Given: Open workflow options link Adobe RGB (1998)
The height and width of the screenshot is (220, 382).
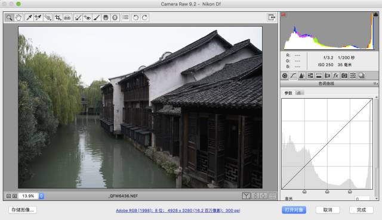Looking at the screenshot, I should pos(178,210).
